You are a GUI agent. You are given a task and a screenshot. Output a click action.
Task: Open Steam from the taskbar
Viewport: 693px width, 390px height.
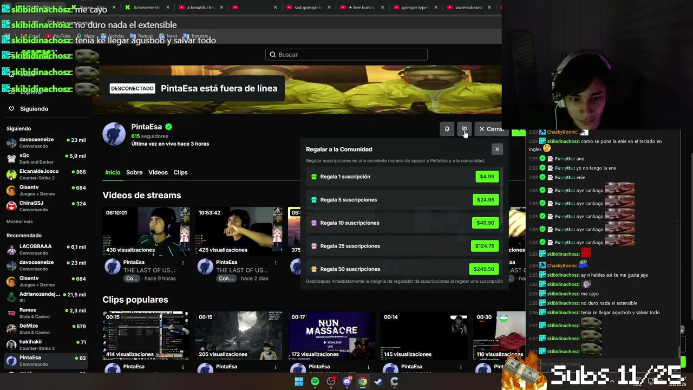[378, 381]
